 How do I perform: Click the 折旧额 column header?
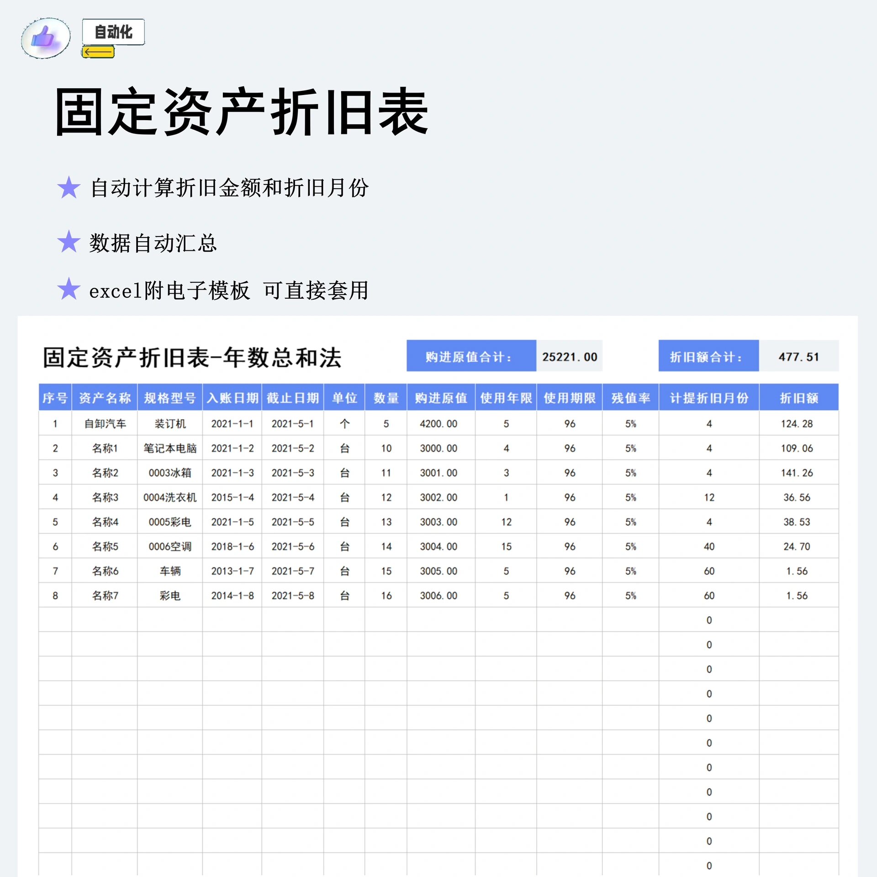(x=799, y=397)
